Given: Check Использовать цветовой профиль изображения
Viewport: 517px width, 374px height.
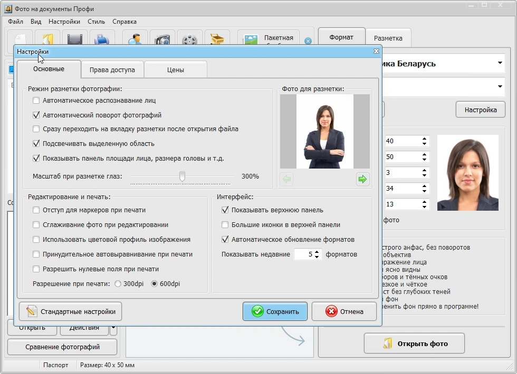Looking at the screenshot, I should click(x=36, y=239).
